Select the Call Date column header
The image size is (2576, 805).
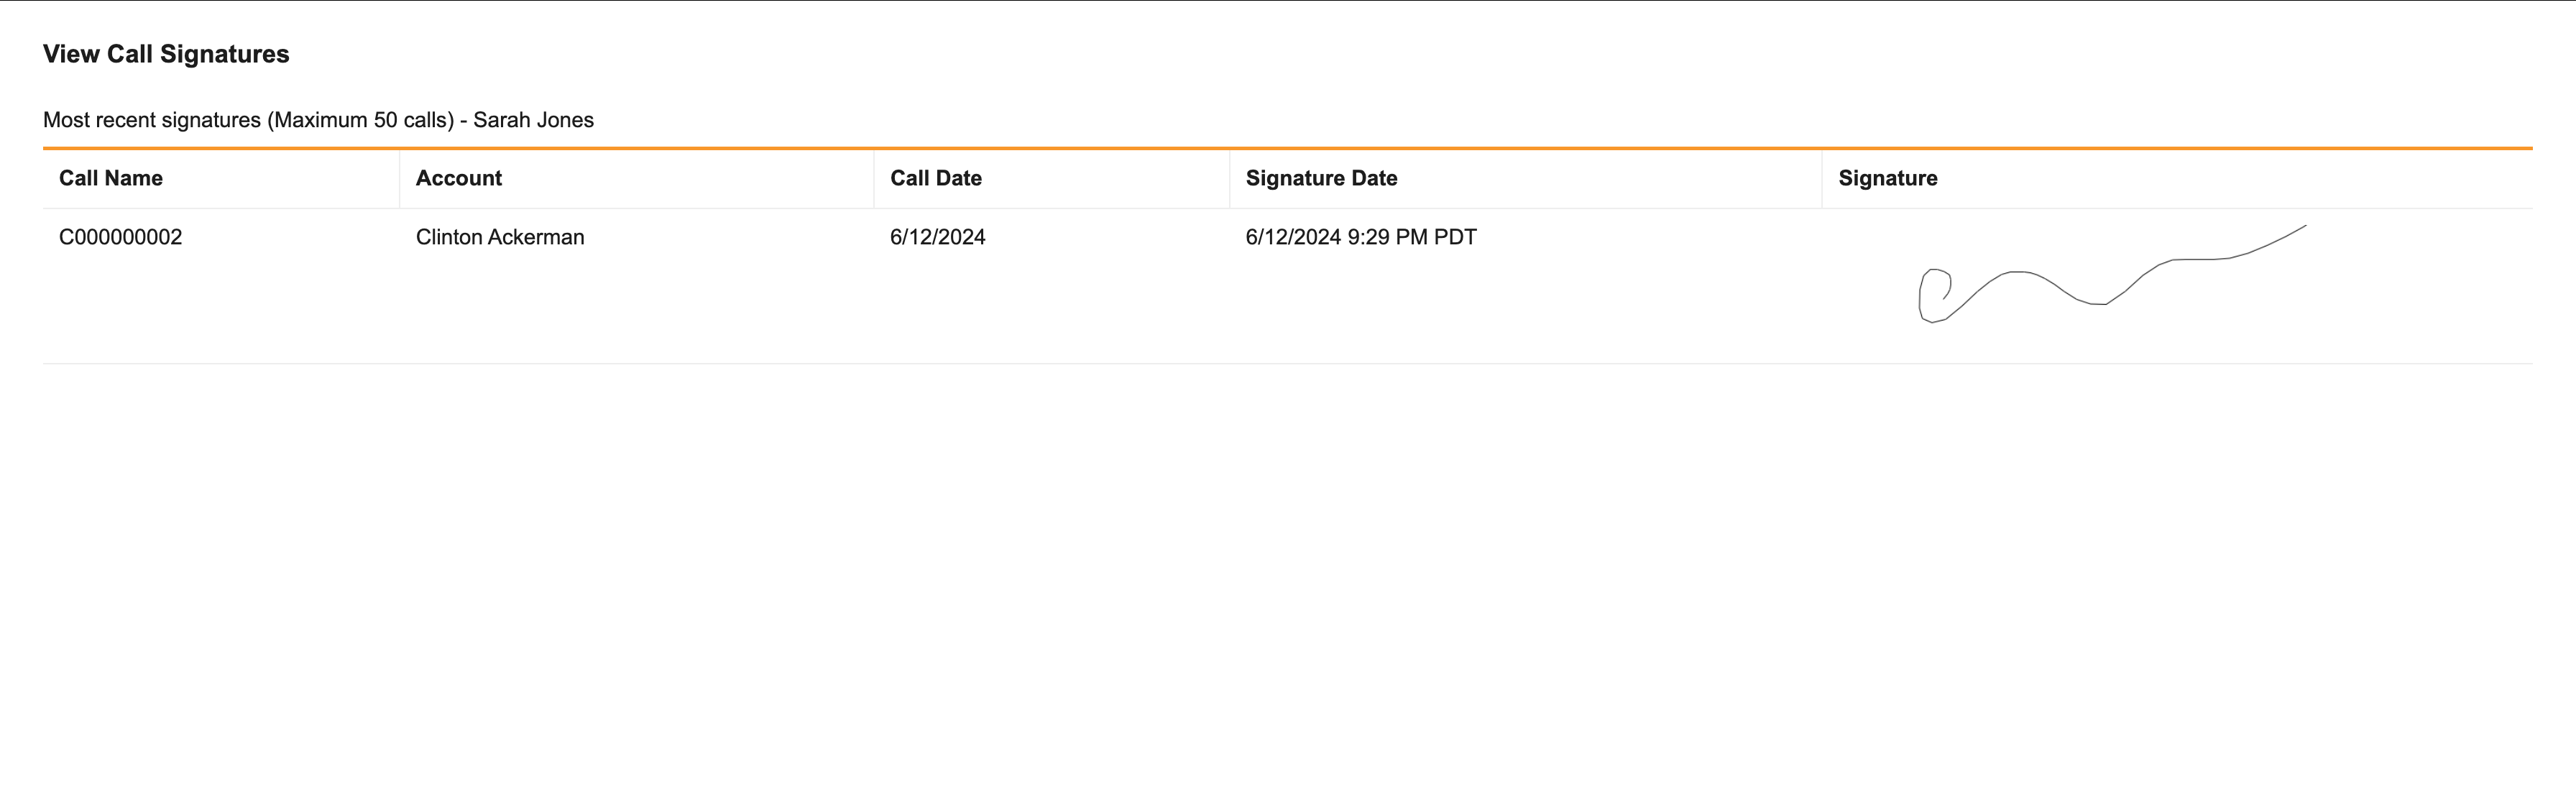pos(936,178)
